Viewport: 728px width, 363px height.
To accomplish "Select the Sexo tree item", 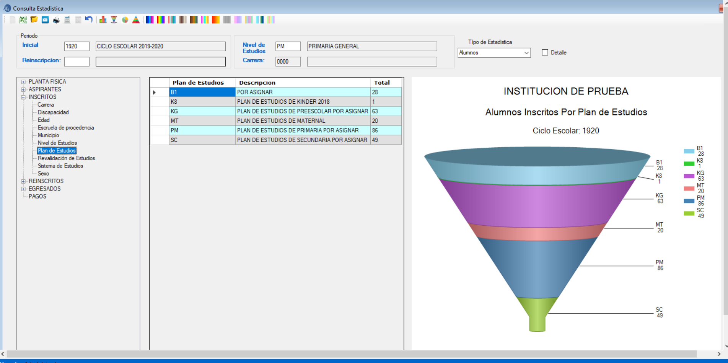I will pyautogui.click(x=43, y=174).
